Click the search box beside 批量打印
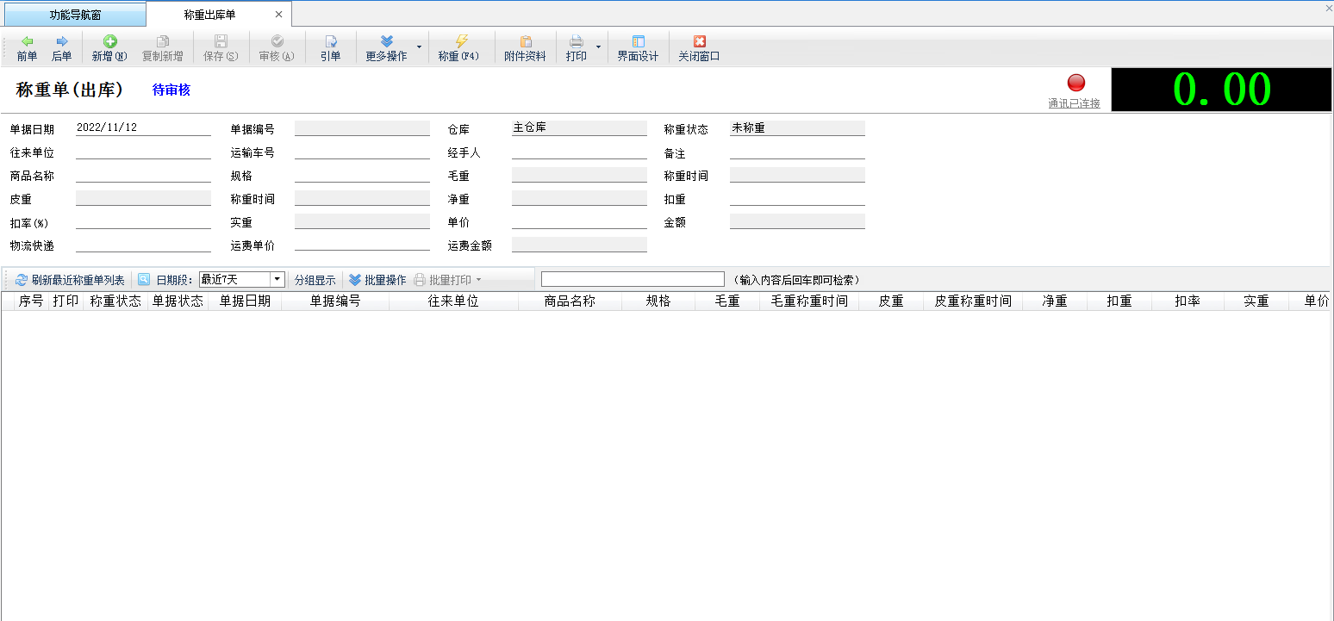The image size is (1334, 621). [633, 280]
